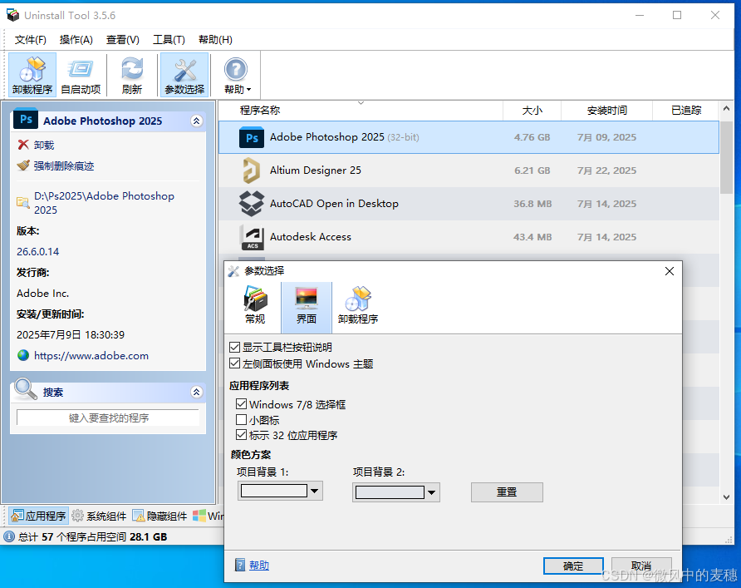Click the 强制删除痕迹 broom icon
This screenshot has width=741, height=588.
point(23,166)
